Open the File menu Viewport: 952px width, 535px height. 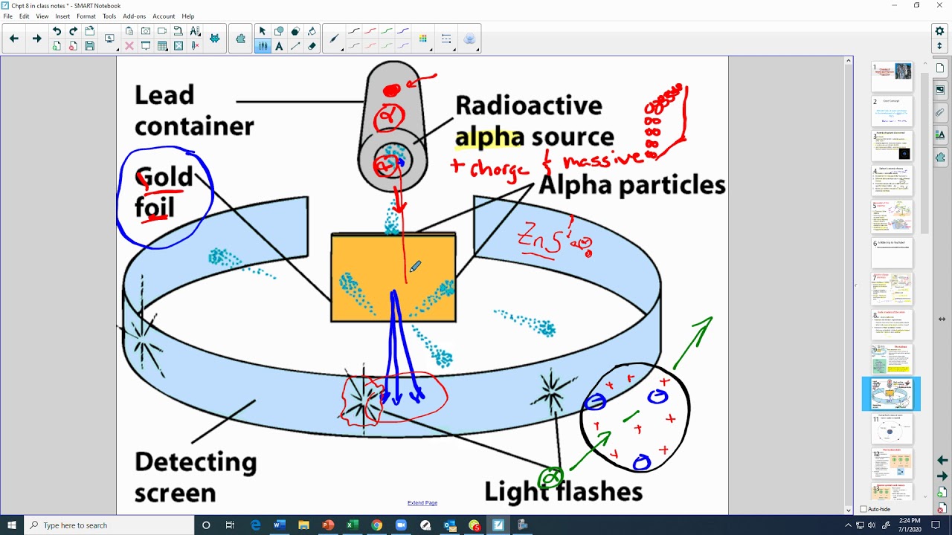[x=7, y=16]
